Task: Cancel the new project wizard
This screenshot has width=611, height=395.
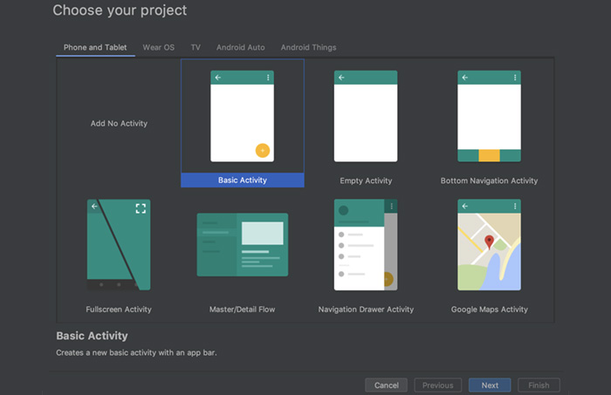Action: [x=386, y=385]
